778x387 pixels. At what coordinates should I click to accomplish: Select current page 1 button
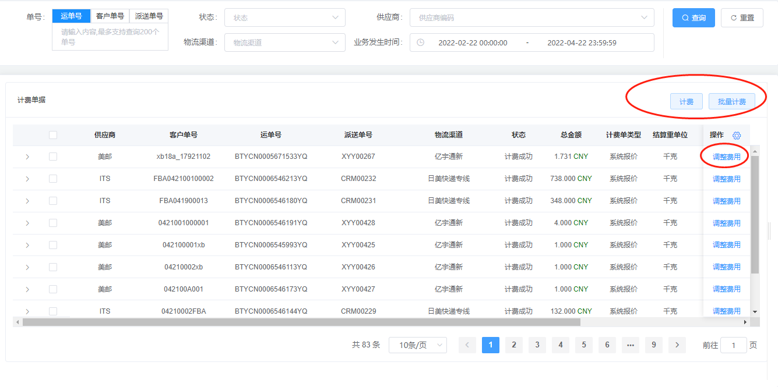coord(491,345)
